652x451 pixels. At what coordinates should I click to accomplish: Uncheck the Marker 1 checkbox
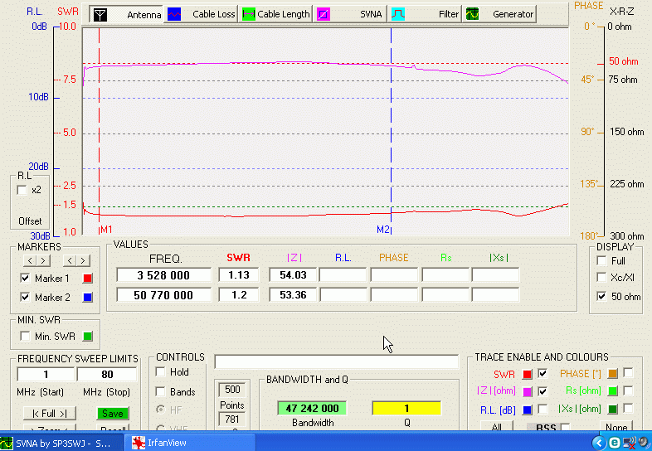pos(23,279)
